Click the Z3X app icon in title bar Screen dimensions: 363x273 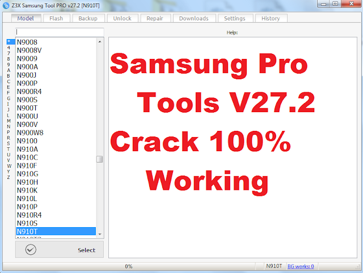6,5
